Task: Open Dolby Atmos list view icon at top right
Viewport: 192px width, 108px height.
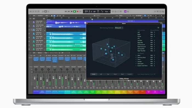Action: coord(158,28)
